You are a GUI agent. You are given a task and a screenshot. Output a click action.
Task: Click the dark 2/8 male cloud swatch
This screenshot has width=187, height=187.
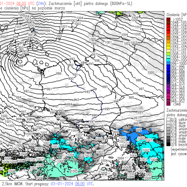pyautogui.click(x=168, y=138)
